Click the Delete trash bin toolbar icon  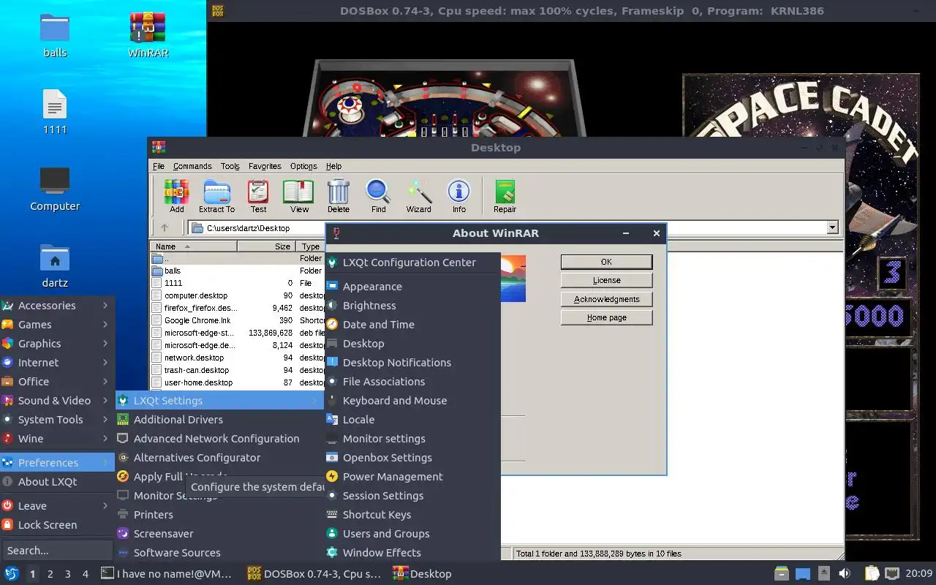pos(338,196)
